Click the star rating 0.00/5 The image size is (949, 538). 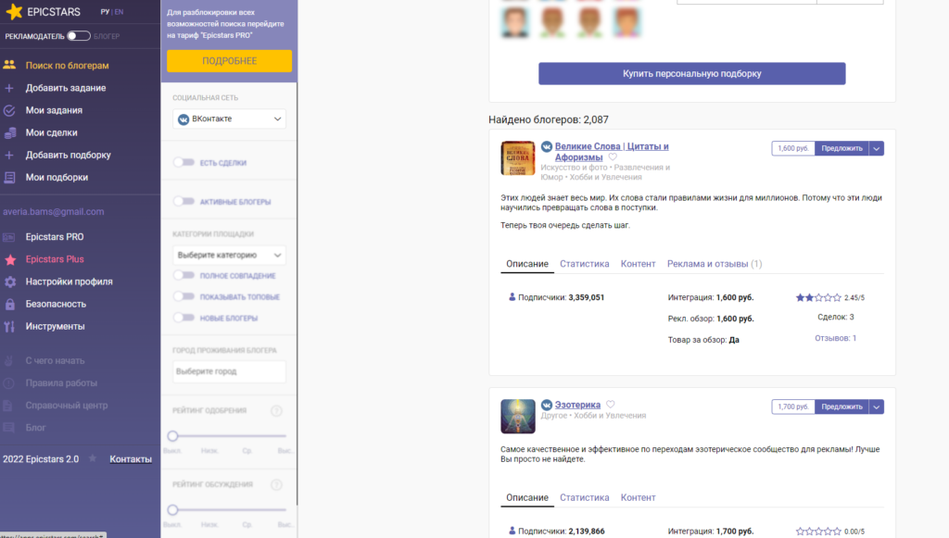tap(818, 532)
